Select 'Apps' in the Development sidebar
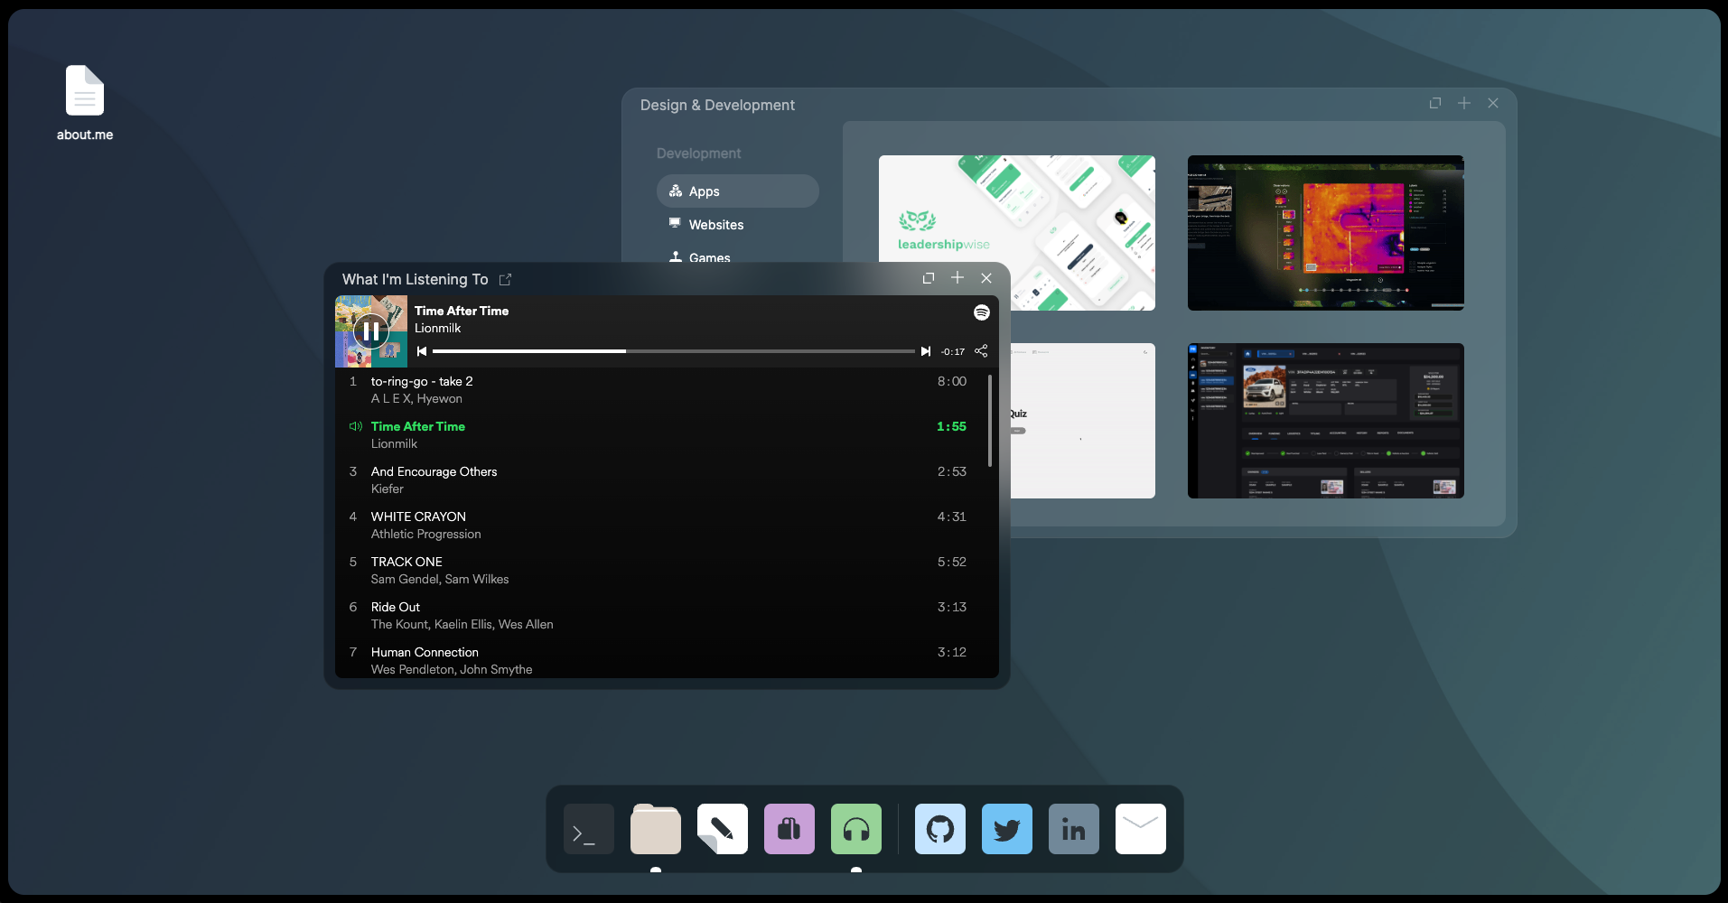The width and height of the screenshot is (1728, 903). (x=736, y=191)
